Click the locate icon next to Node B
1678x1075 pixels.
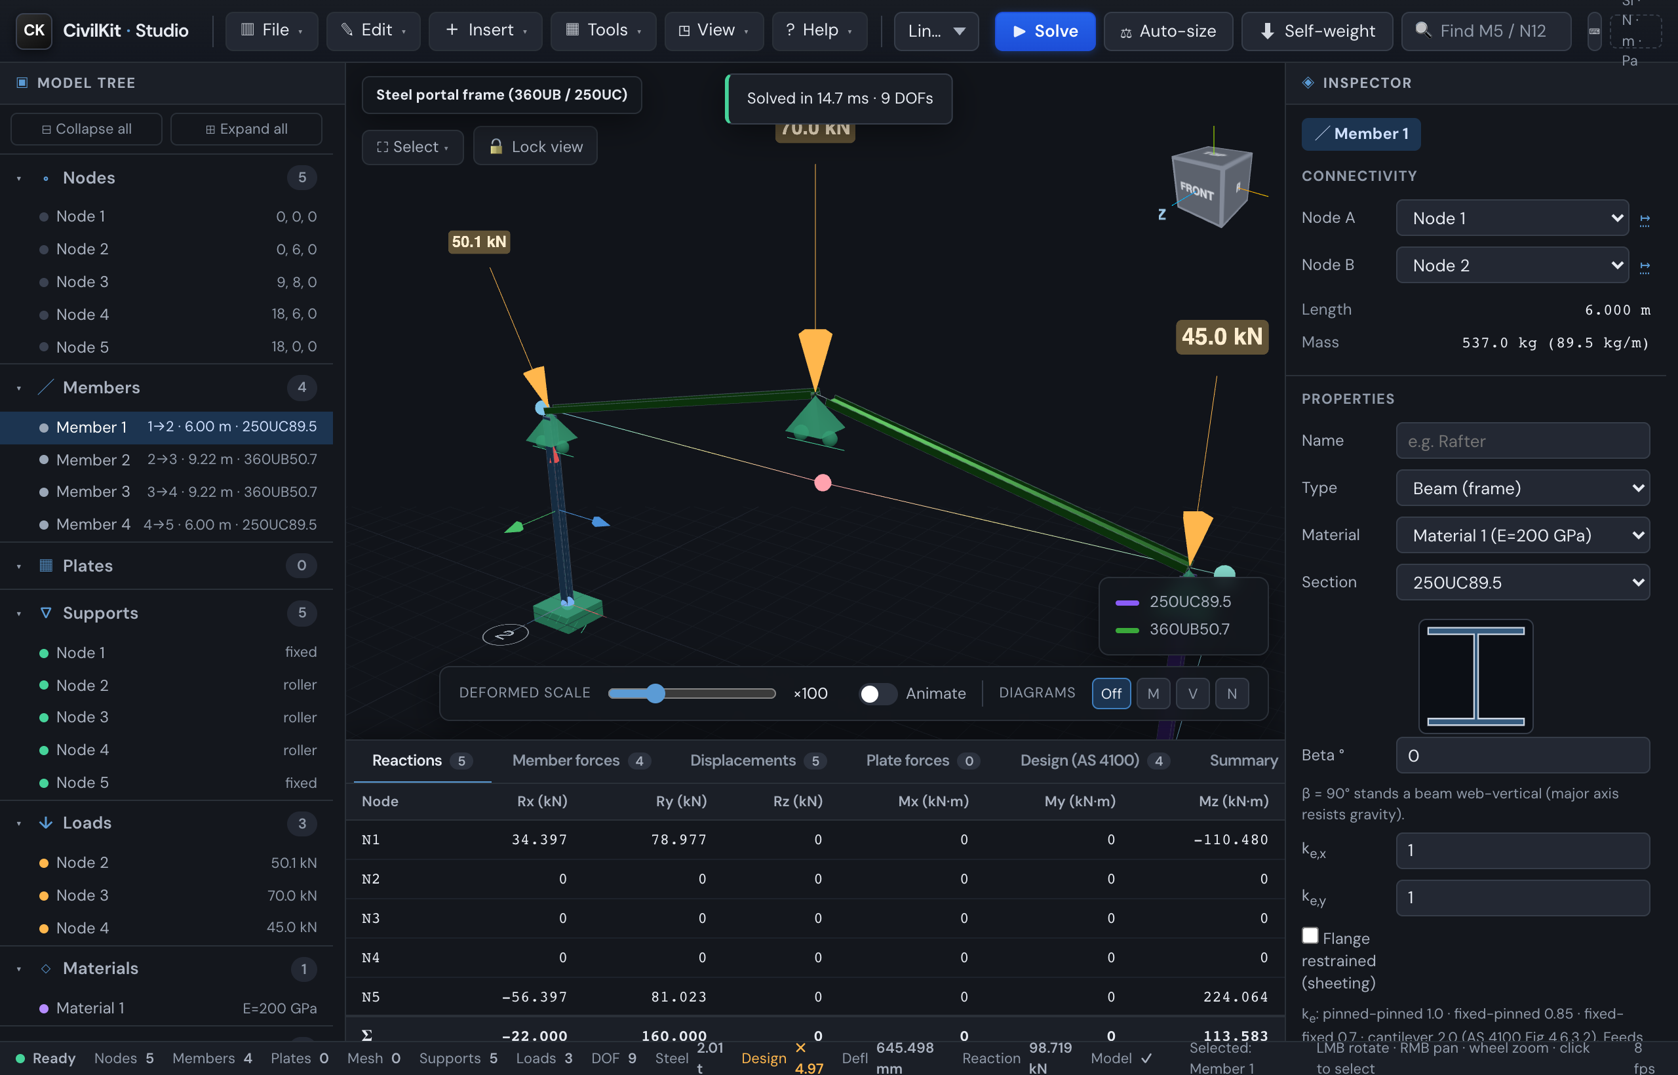point(1644,266)
